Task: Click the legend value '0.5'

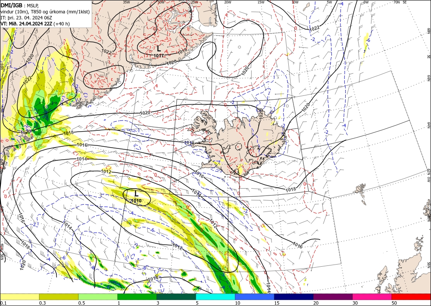Action: tap(81, 303)
